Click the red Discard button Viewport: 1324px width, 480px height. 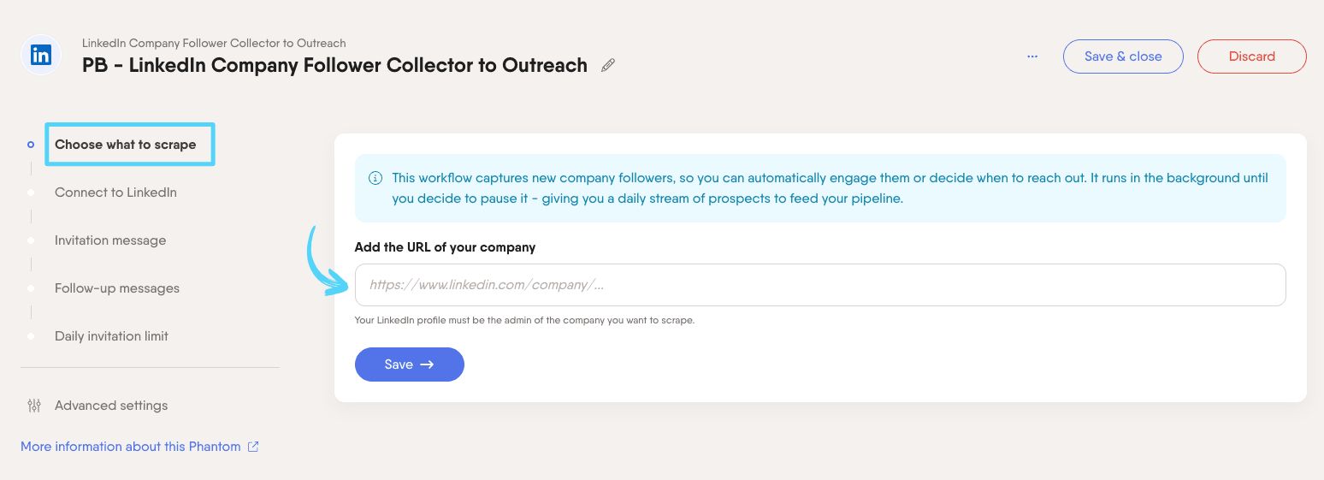tap(1252, 56)
